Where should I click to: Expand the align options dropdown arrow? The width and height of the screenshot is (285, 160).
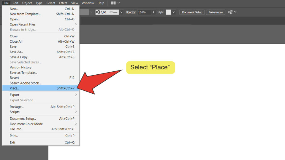[x=235, y=12]
